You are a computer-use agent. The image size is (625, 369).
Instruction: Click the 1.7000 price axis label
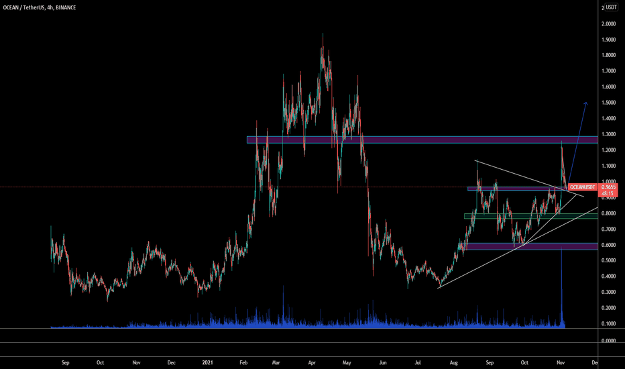(608, 71)
